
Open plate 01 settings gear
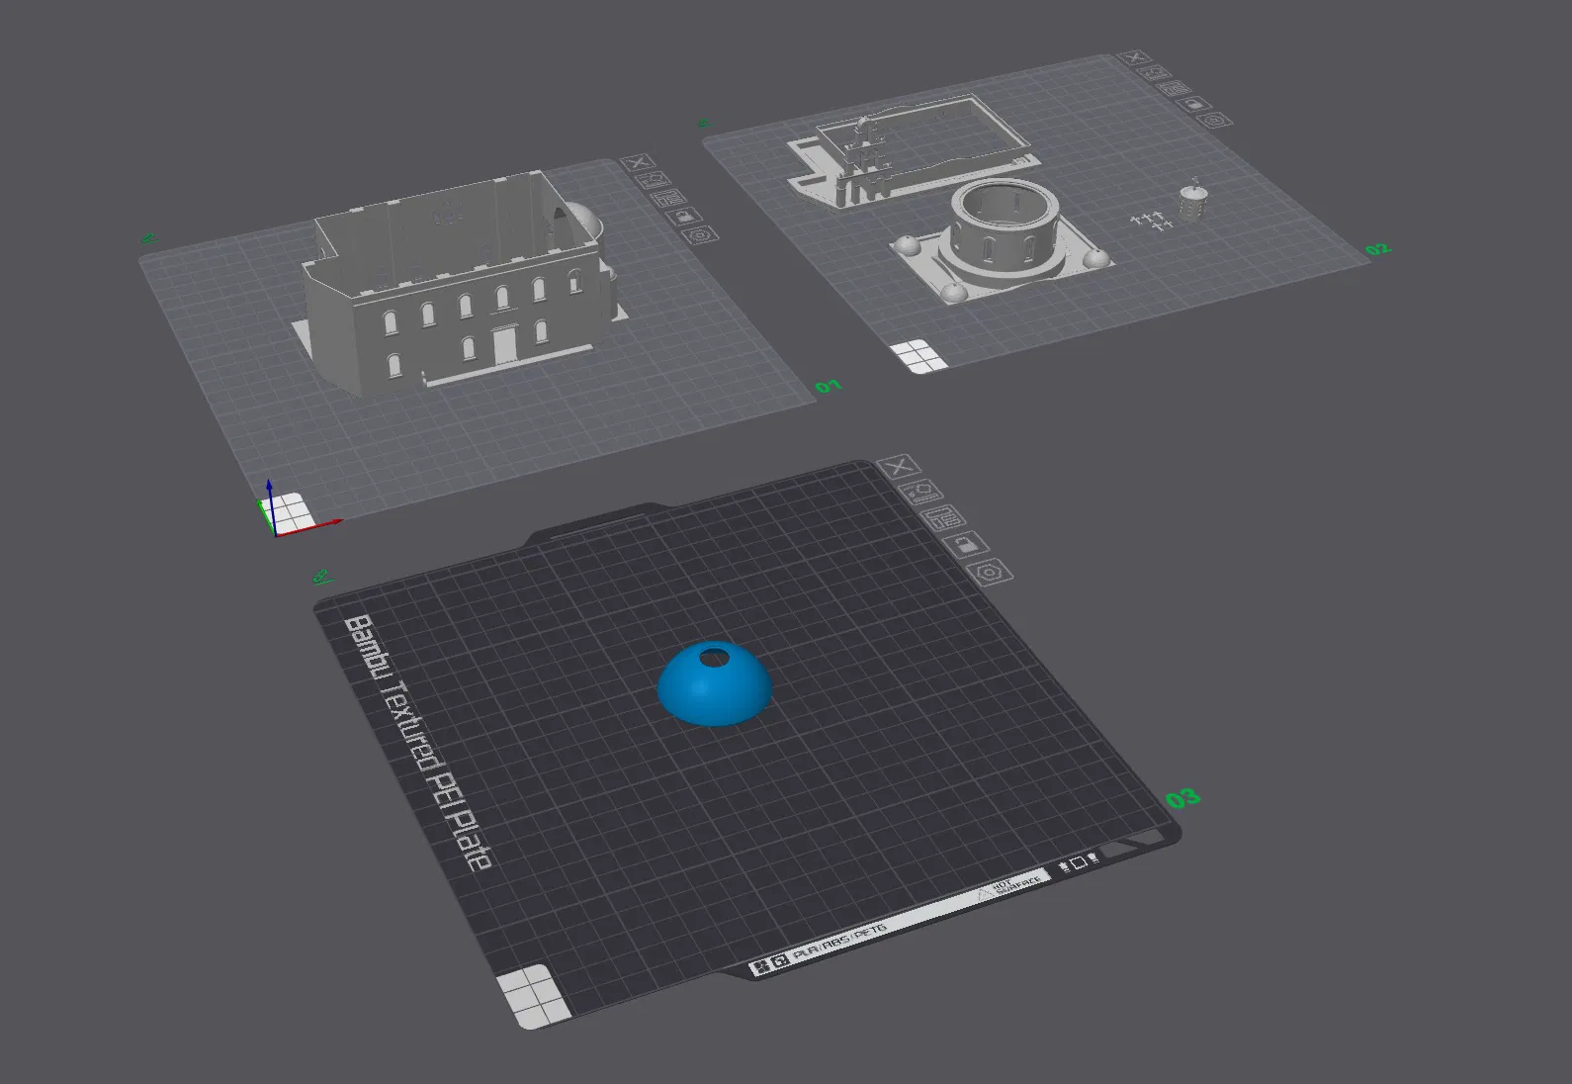[701, 235]
